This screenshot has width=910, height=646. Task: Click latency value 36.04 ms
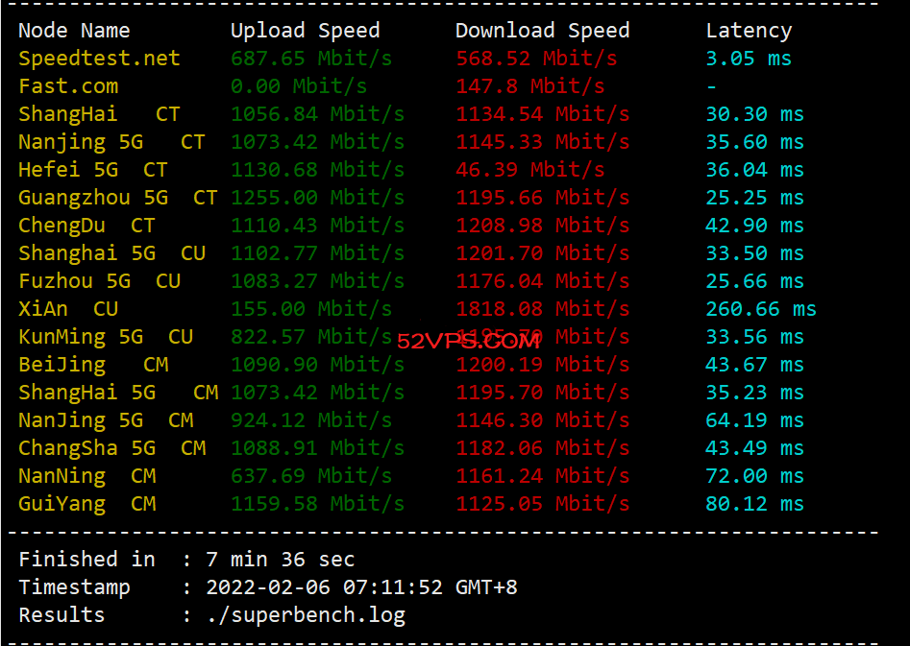[x=755, y=170]
